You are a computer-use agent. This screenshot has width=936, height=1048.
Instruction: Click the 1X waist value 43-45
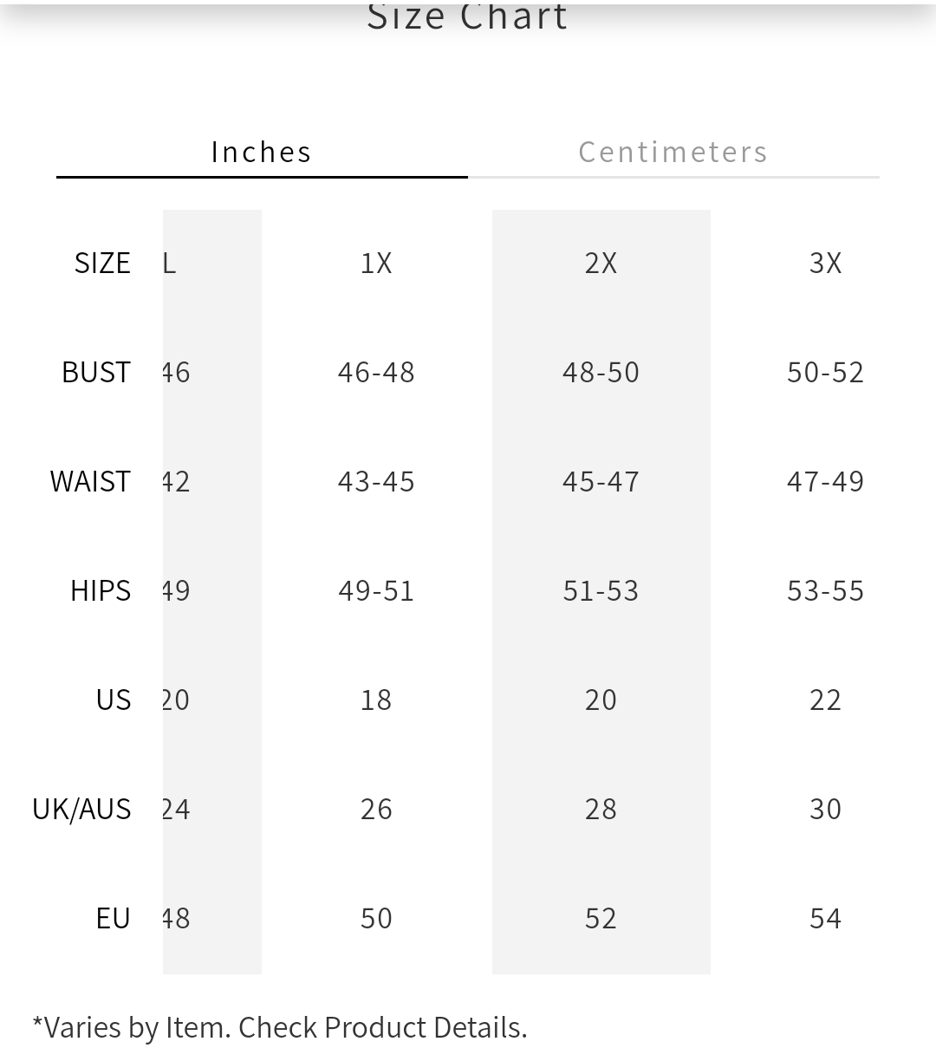point(376,481)
